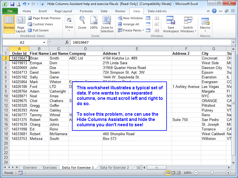This screenshot has height=178, width=238.
Task: Select Normal view from the status bar toggles
Action: click(168, 173)
